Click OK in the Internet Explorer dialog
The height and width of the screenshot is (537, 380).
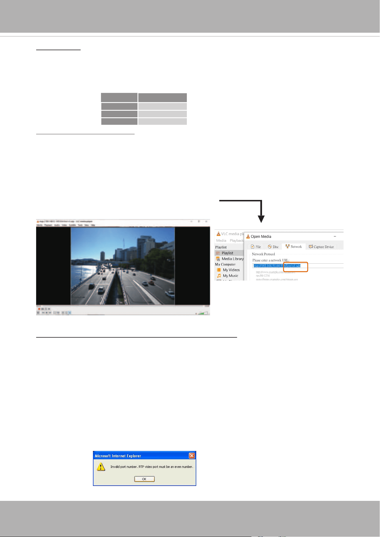144,479
